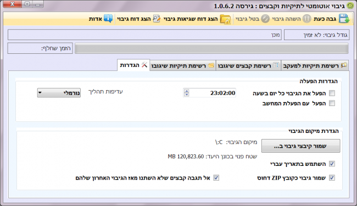Click the 'הגדרת מיקום הגיבוי' group heading

click(314, 131)
